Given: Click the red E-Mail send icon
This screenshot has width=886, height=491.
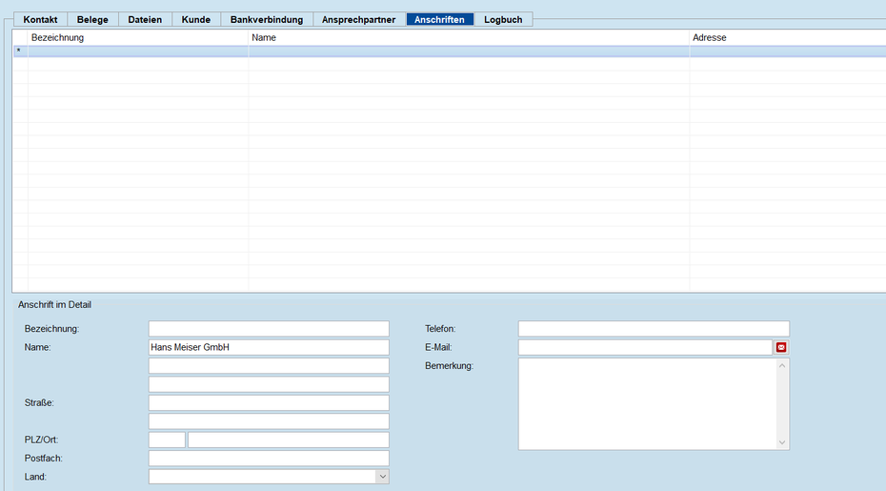Looking at the screenshot, I should pos(781,347).
